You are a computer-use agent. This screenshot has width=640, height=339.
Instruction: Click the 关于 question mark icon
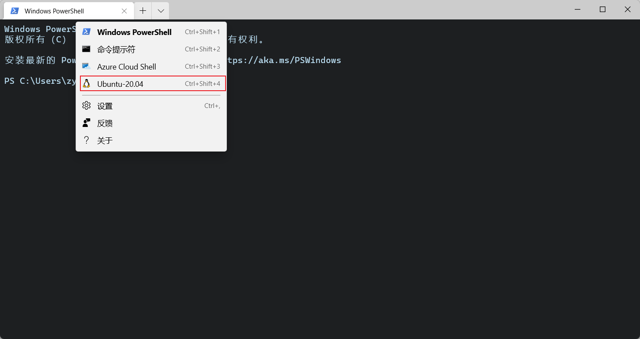click(x=86, y=140)
